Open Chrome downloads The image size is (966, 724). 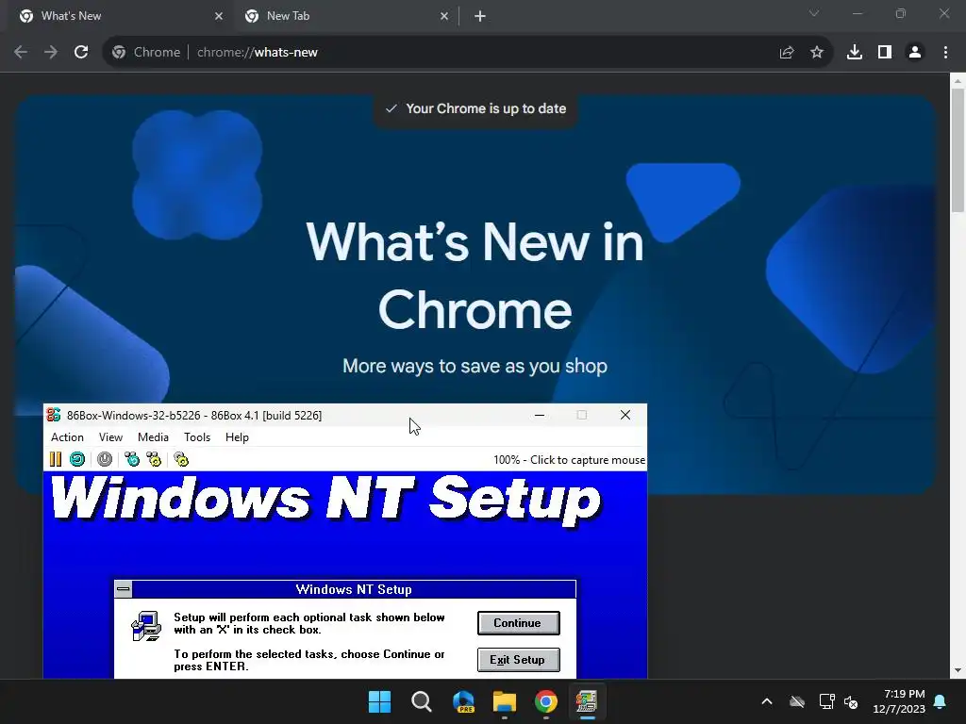[855, 53]
